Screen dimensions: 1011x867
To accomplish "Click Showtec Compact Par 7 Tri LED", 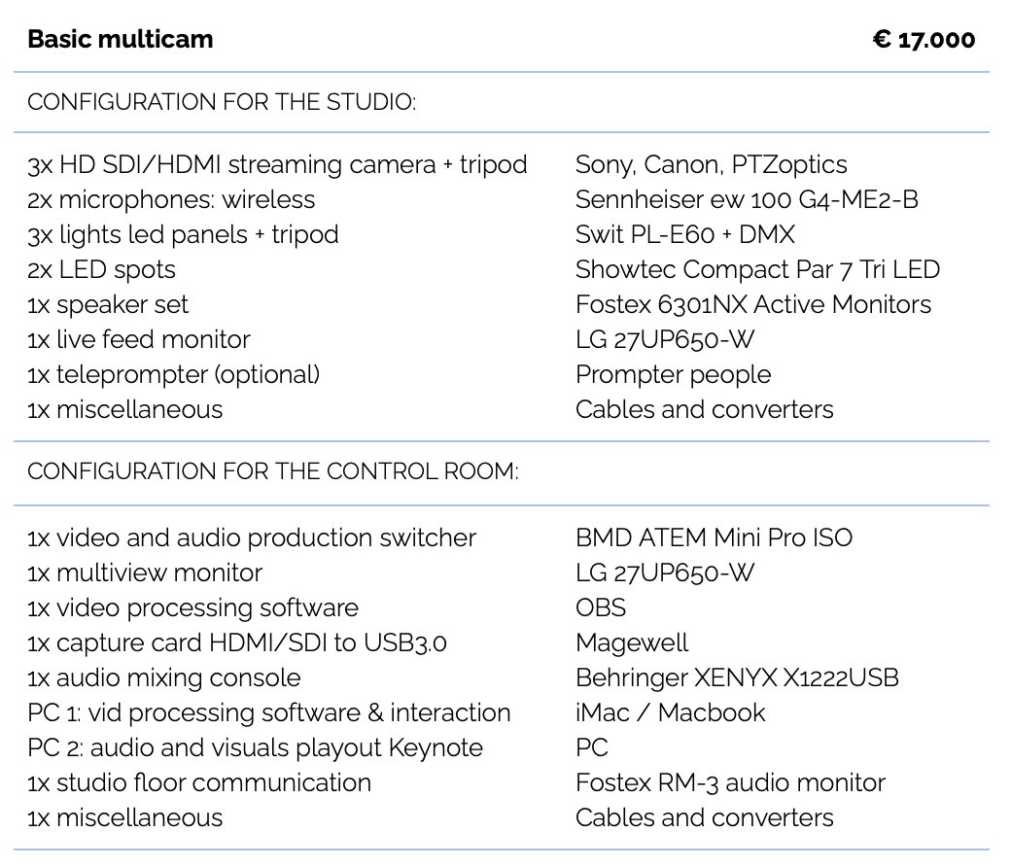I will [x=757, y=269].
